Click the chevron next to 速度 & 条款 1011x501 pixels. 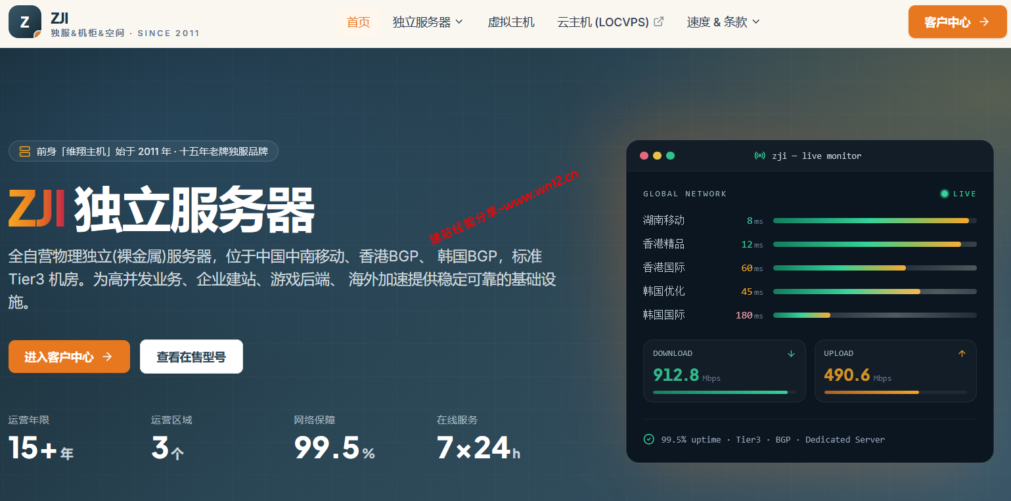755,22
